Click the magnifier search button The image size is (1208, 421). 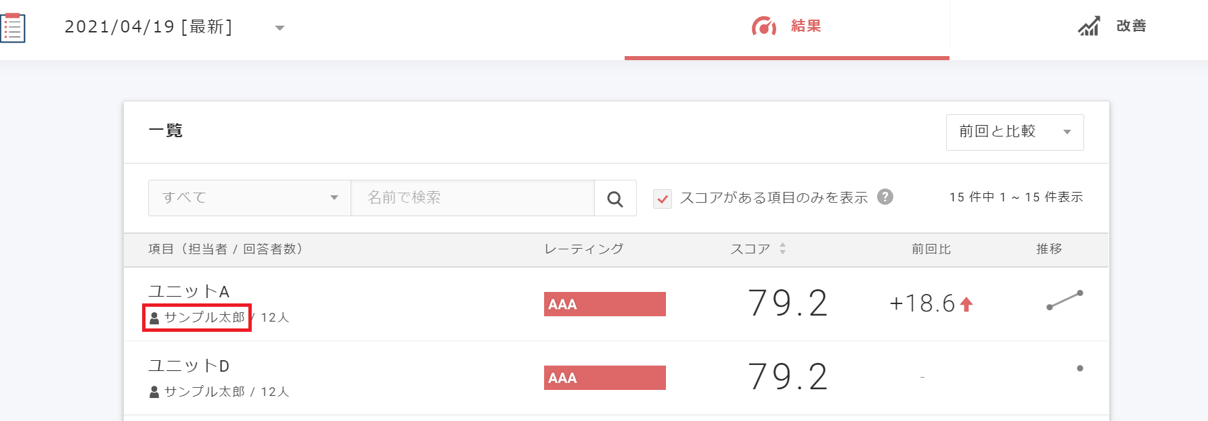[615, 199]
